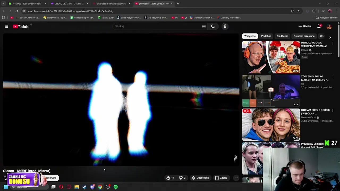The image size is (340, 191).
Task: Open the install/cast icon in address bar
Action: [x=293, y=11]
